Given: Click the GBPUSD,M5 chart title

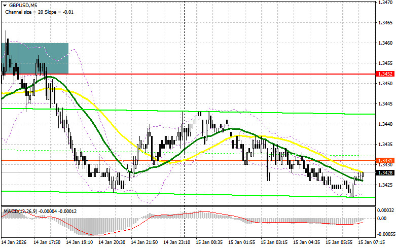Looking at the screenshot, I should coord(23,5).
